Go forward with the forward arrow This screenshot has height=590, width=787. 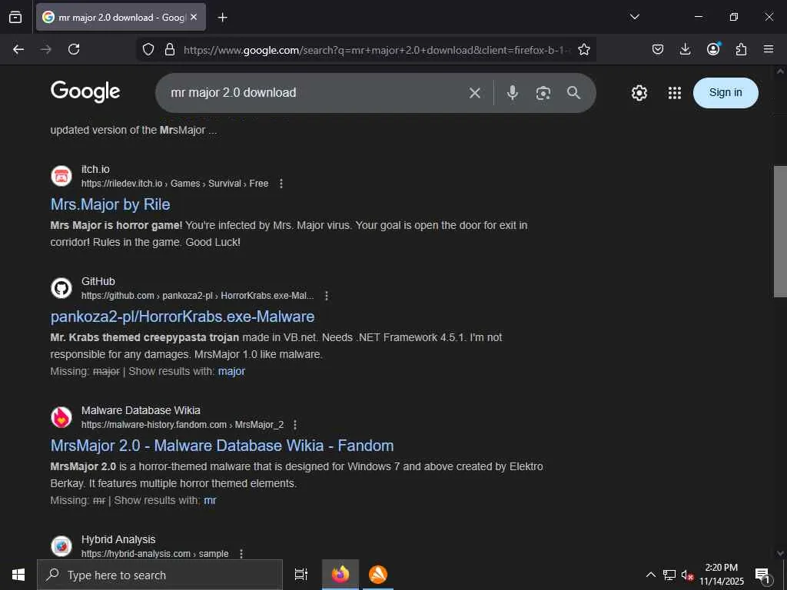(x=46, y=49)
